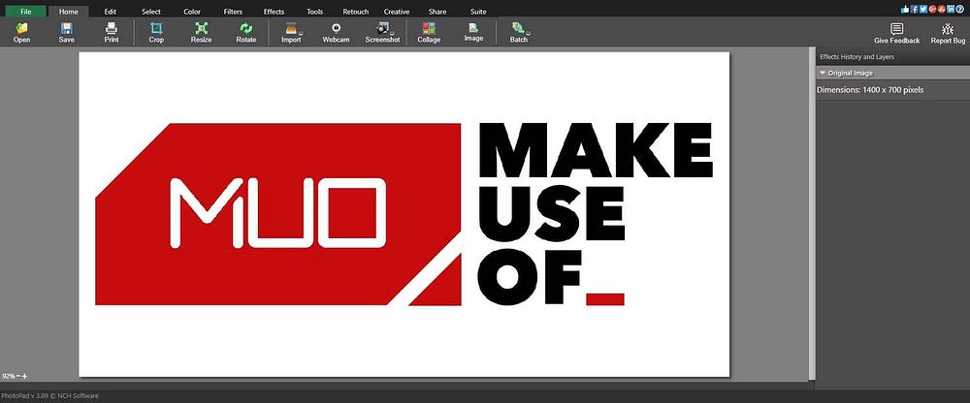Open the Screenshot dropdown arrow
This screenshot has height=403, width=970.
pos(393,32)
